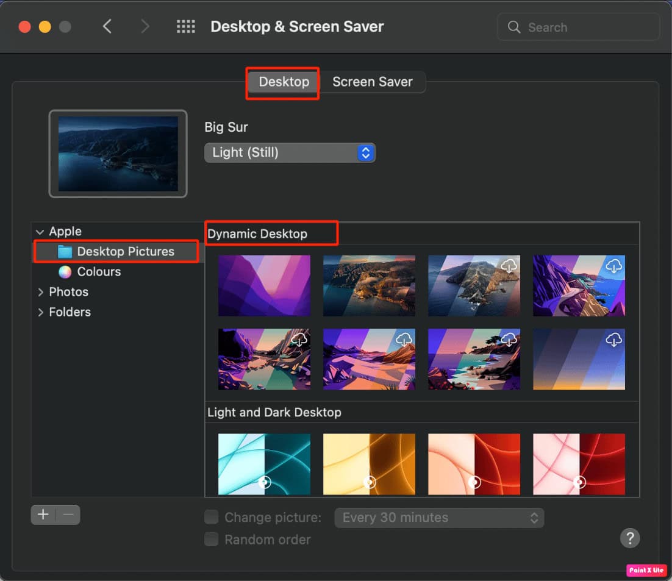Close the window with the red button
Image resolution: width=672 pixels, height=581 pixels.
(25, 27)
